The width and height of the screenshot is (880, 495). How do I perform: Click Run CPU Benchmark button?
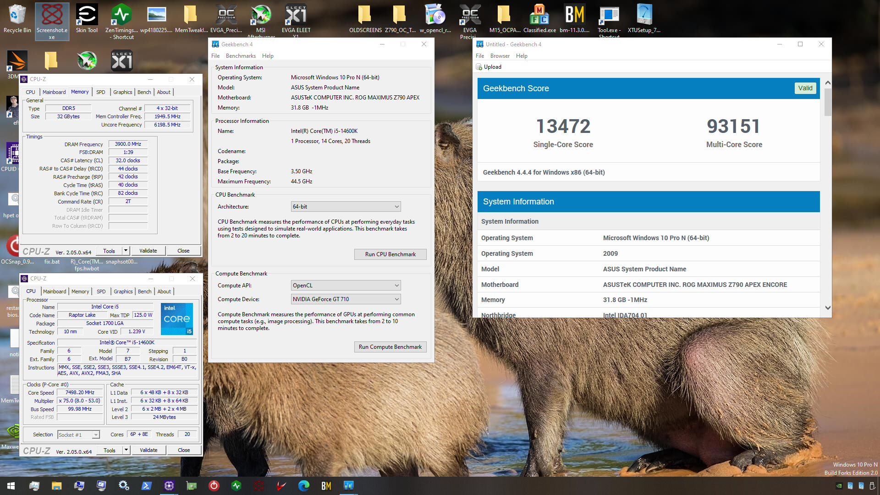click(x=390, y=254)
